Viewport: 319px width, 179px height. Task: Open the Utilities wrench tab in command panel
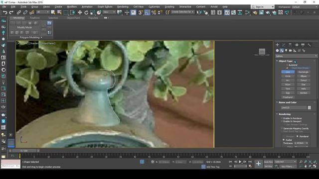pos(309,45)
